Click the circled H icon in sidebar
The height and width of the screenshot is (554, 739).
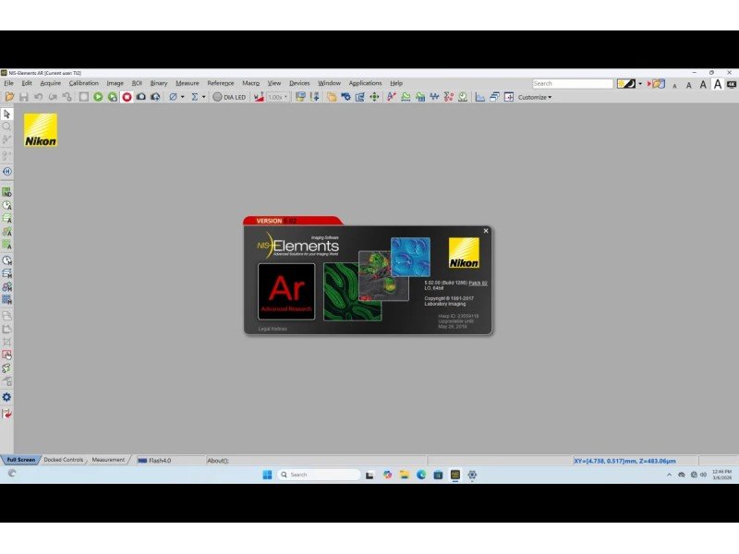pyautogui.click(x=6, y=172)
